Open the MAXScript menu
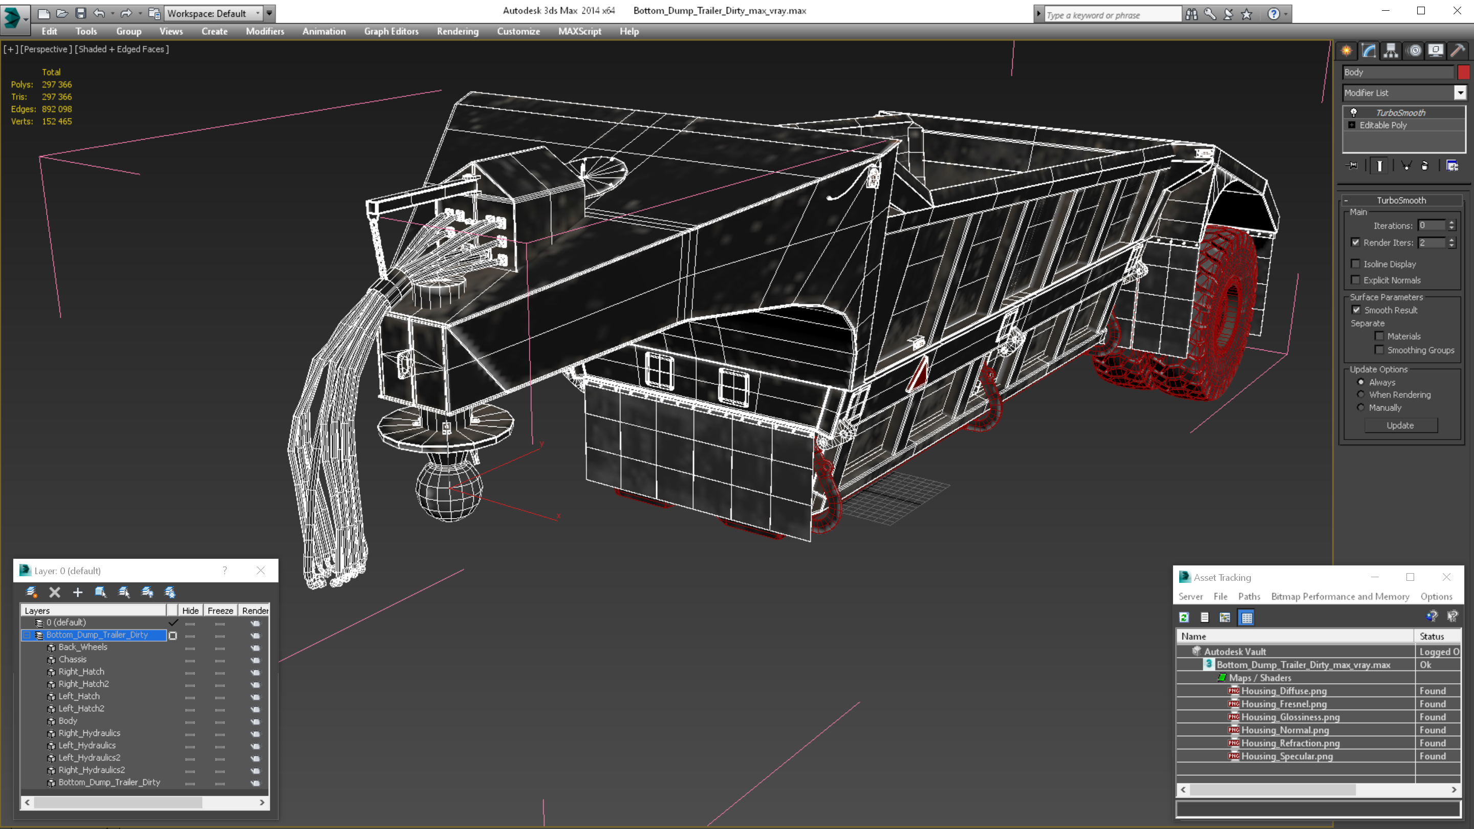This screenshot has width=1474, height=829. pyautogui.click(x=580, y=31)
